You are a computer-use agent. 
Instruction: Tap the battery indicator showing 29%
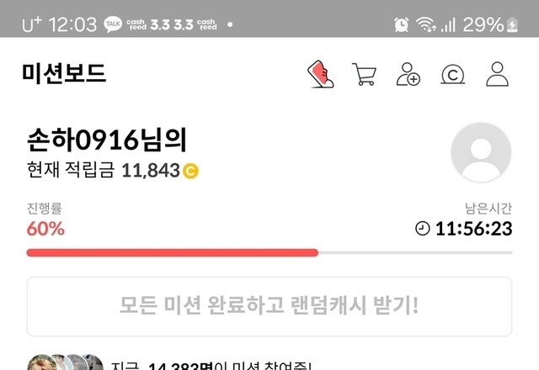(490, 24)
